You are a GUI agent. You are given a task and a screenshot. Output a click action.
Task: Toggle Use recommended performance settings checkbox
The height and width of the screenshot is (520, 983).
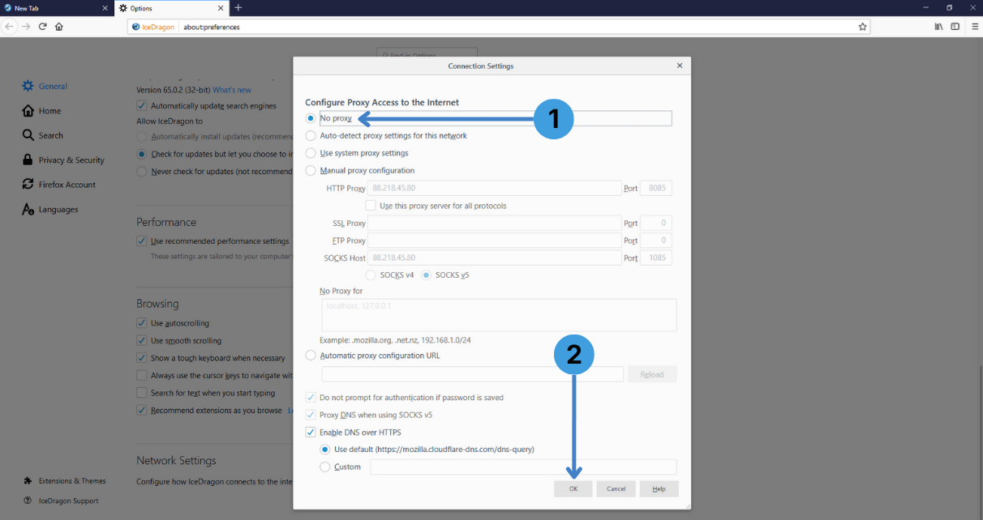click(x=142, y=241)
